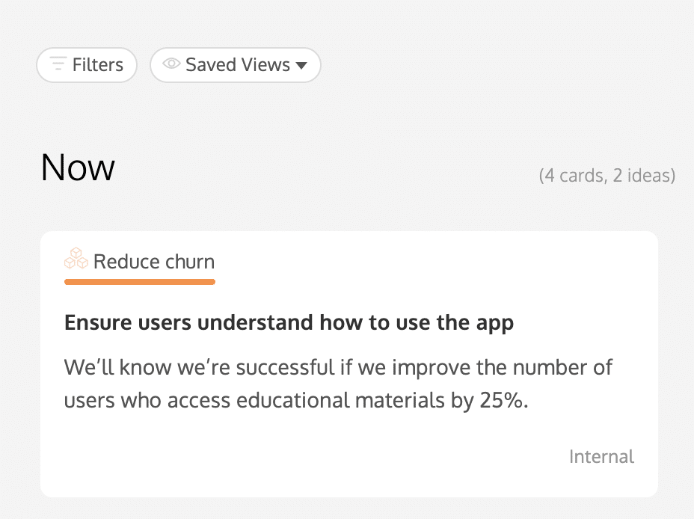Open the Saved Views menu label
This screenshot has height=519, width=694.
coord(237,65)
